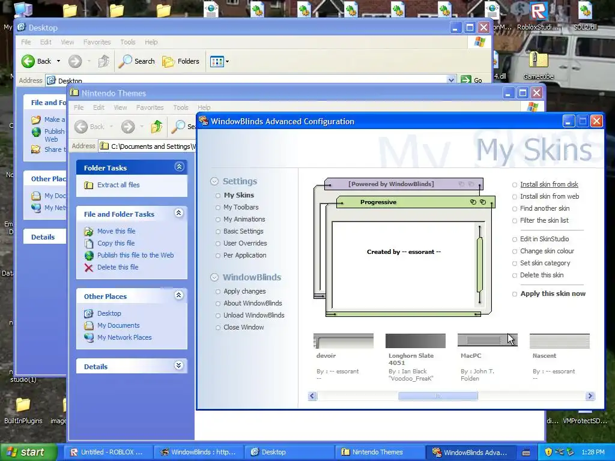Screen dimensions: 615x461
Task: Click Extract all files link
Action: pos(118,185)
